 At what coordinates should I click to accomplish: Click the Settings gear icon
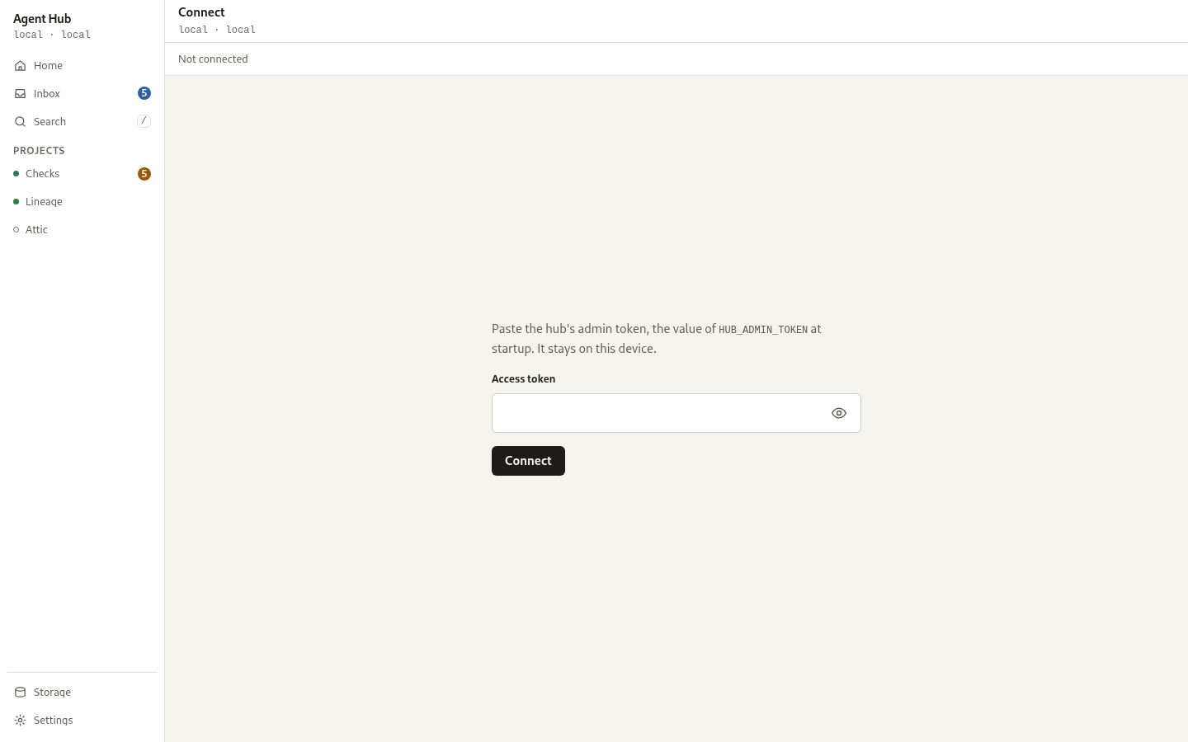[x=20, y=721]
